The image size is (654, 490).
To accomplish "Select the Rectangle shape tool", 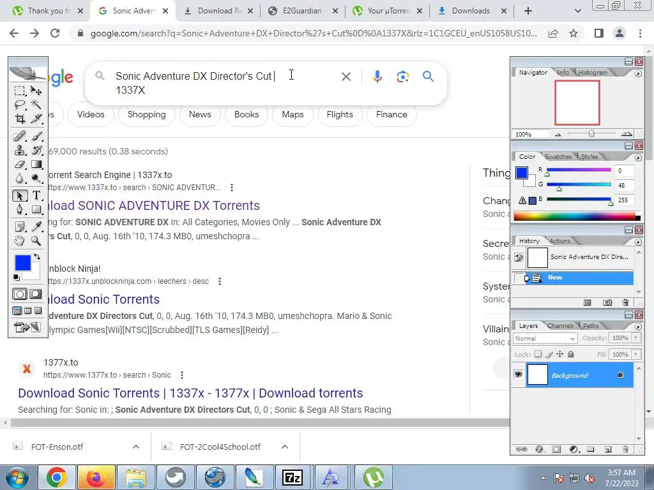I will (x=36, y=209).
